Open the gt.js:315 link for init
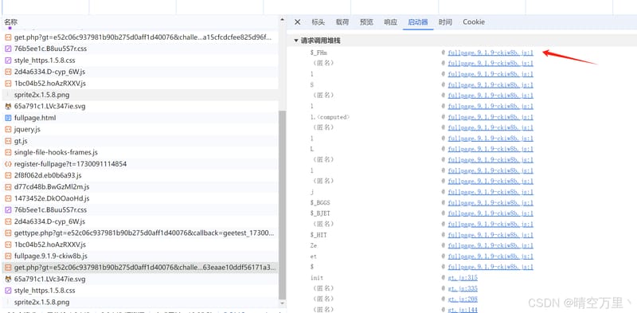This screenshot has height=313, width=637. (x=463, y=278)
